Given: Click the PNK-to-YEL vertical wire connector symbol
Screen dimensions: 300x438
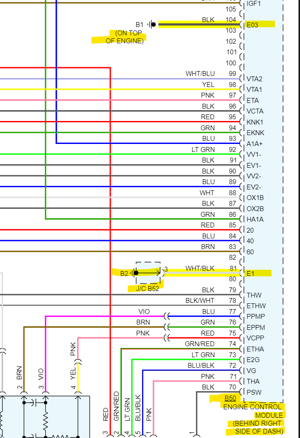Looking at the screenshot, I should pyautogui.click(x=78, y=362).
